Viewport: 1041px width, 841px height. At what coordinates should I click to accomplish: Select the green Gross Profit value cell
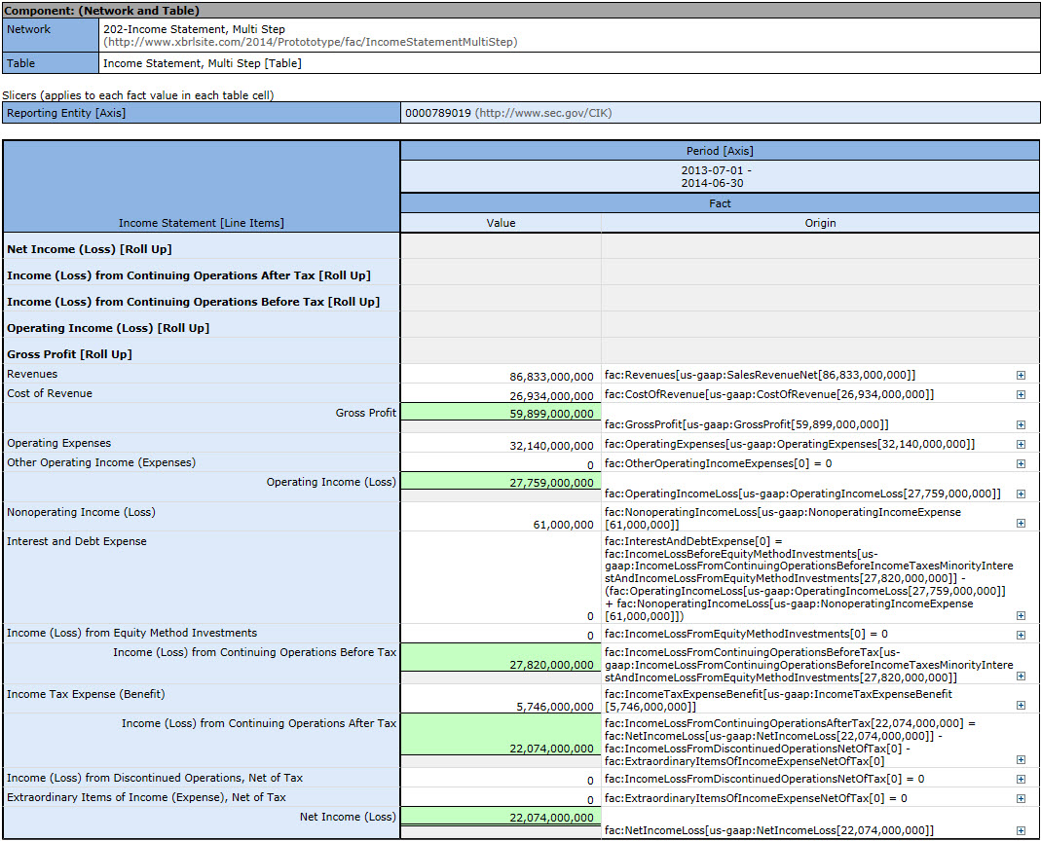coord(501,412)
